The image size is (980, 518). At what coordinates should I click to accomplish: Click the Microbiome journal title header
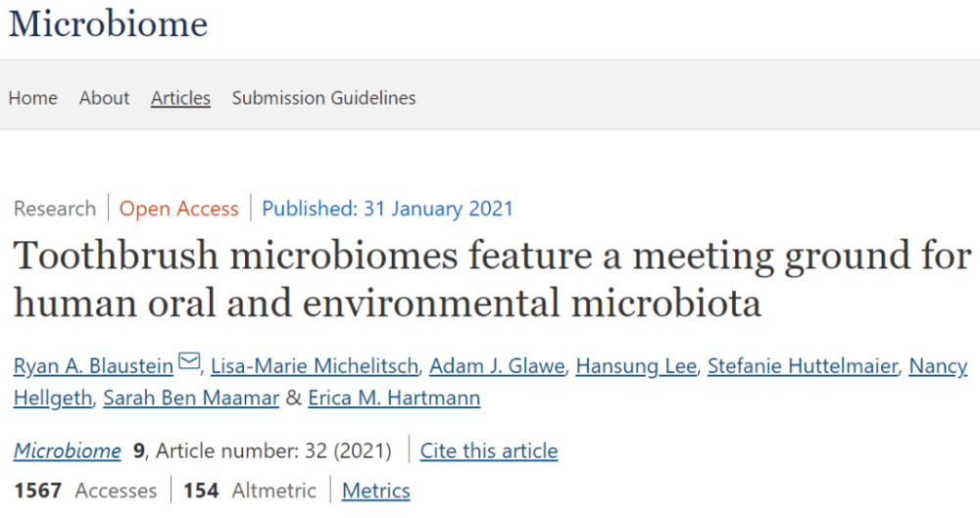point(108,24)
